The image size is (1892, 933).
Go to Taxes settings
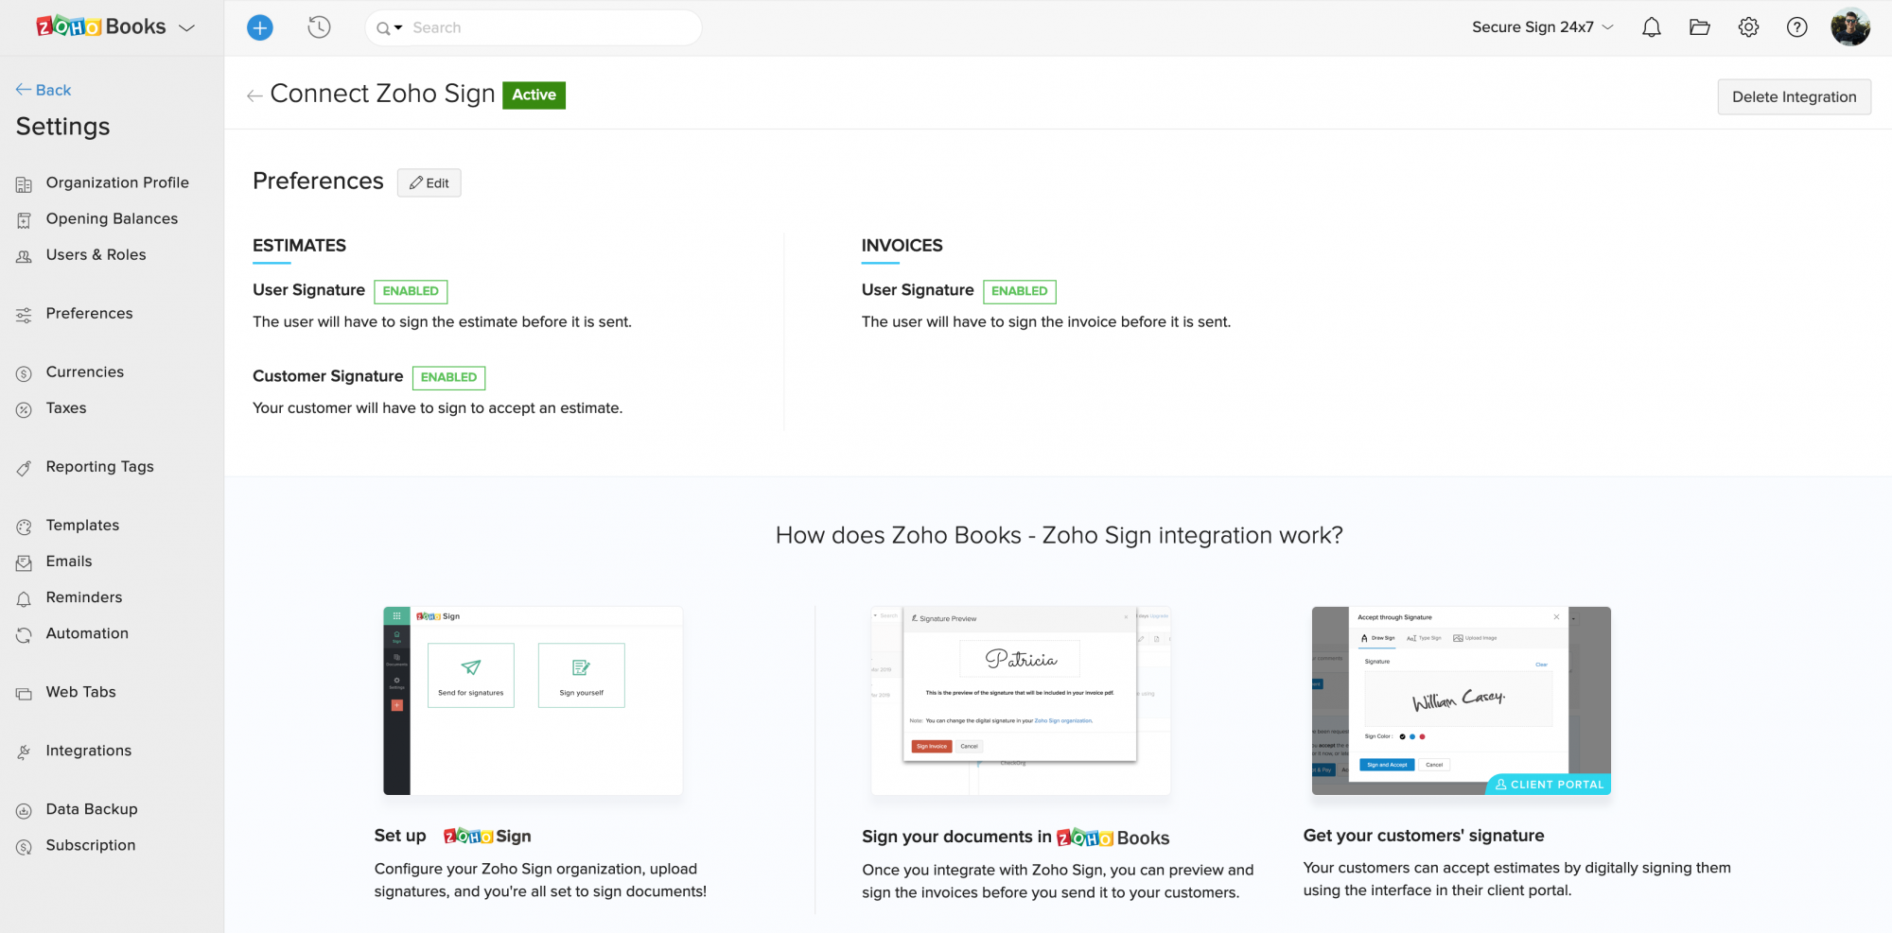click(x=65, y=407)
